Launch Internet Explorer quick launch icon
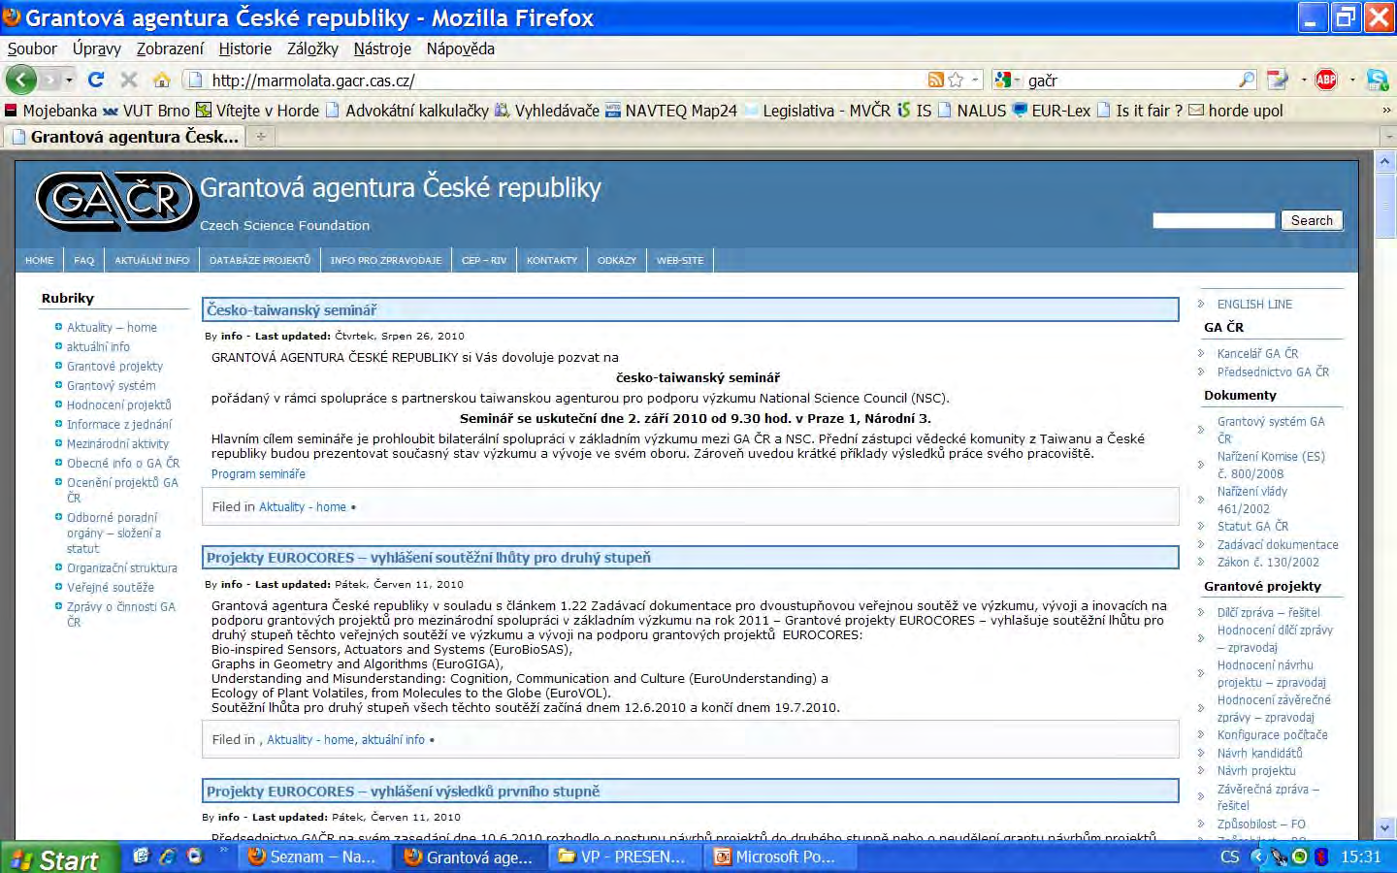The height and width of the screenshot is (873, 1397). [168, 857]
